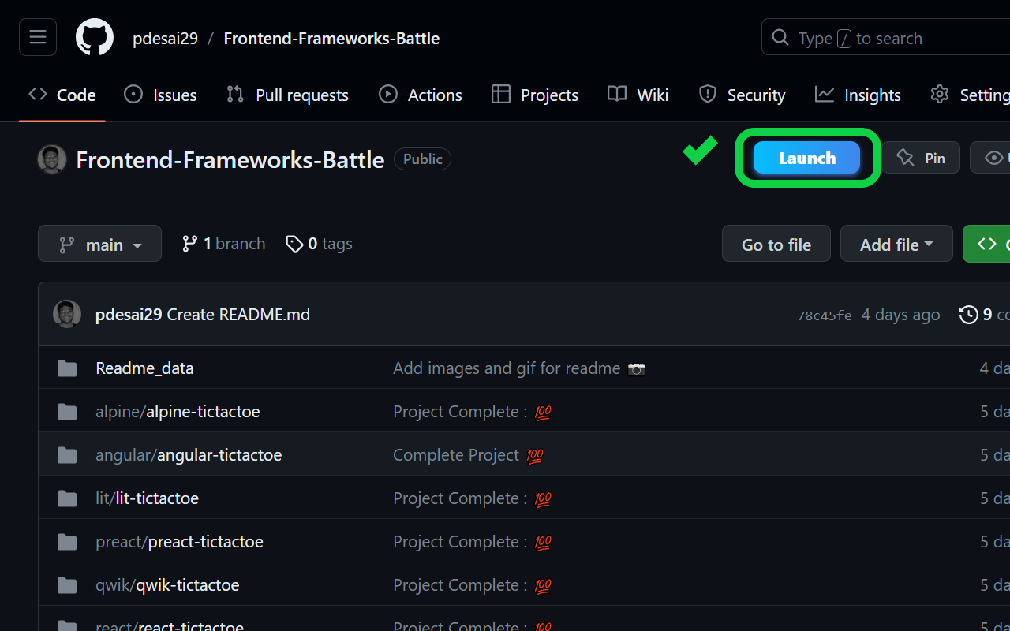
Task: Open the Create README.md commit message
Action: pos(238,314)
